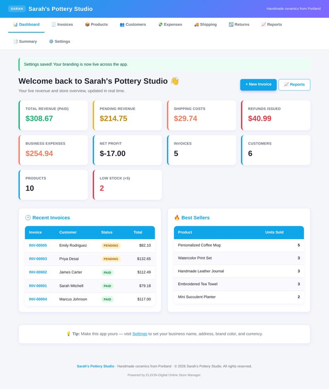Click the fire icon beside Best Sellers
The height and width of the screenshot is (389, 329).
point(177,218)
